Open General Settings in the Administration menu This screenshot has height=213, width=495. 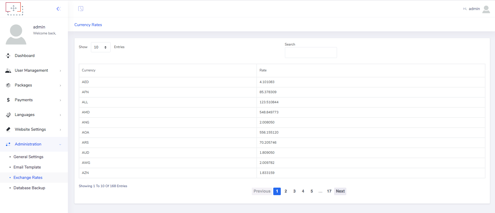[x=28, y=157]
